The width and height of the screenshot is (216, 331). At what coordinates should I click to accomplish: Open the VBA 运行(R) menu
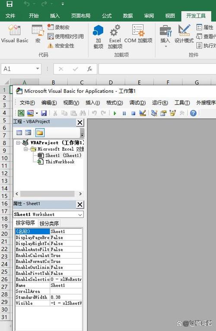coord(160,103)
